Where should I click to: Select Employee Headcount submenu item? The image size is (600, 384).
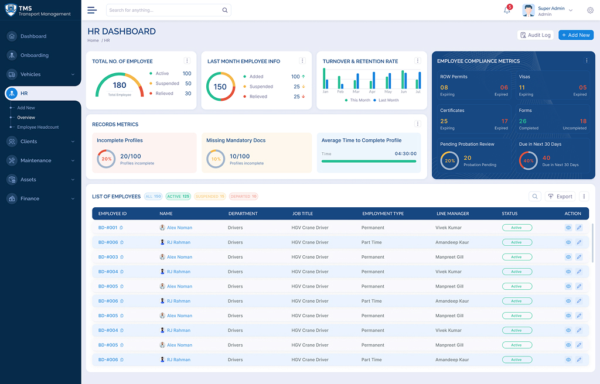[37, 127]
